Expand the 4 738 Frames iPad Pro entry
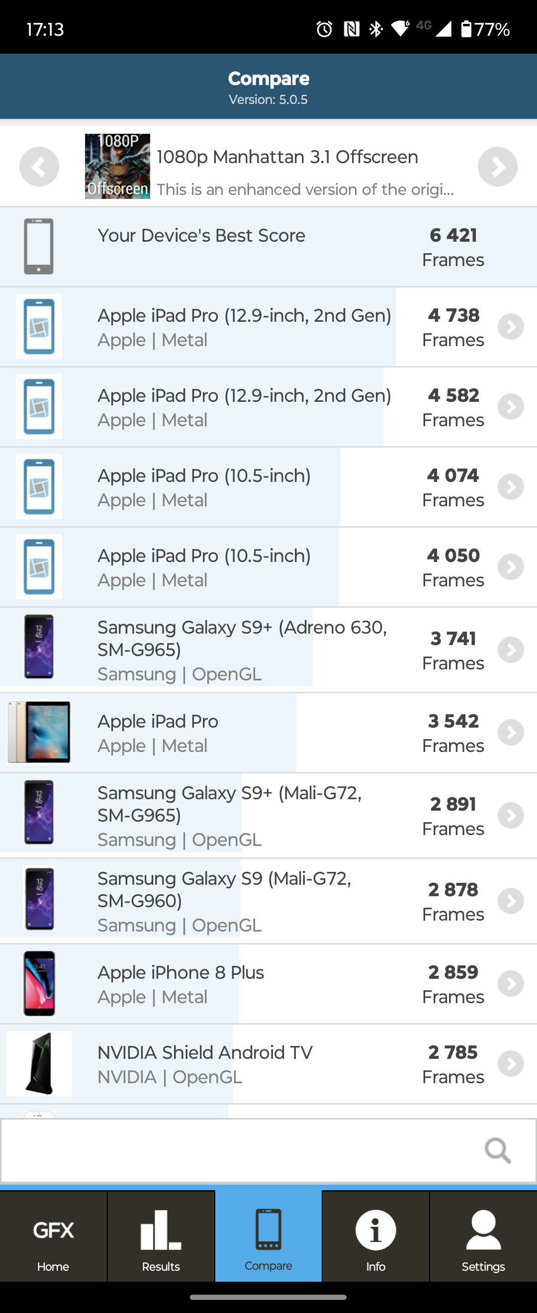Image resolution: width=537 pixels, height=1313 pixels. click(511, 327)
